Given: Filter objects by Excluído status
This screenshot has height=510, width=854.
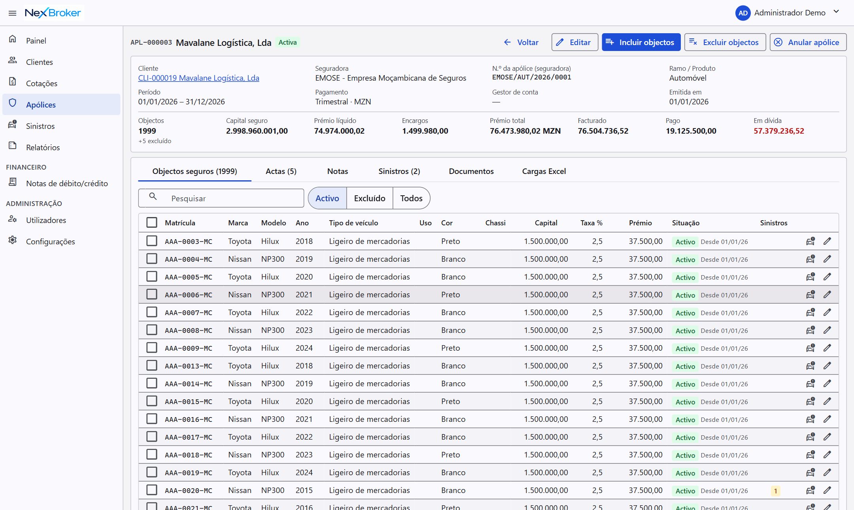Looking at the screenshot, I should pyautogui.click(x=370, y=198).
